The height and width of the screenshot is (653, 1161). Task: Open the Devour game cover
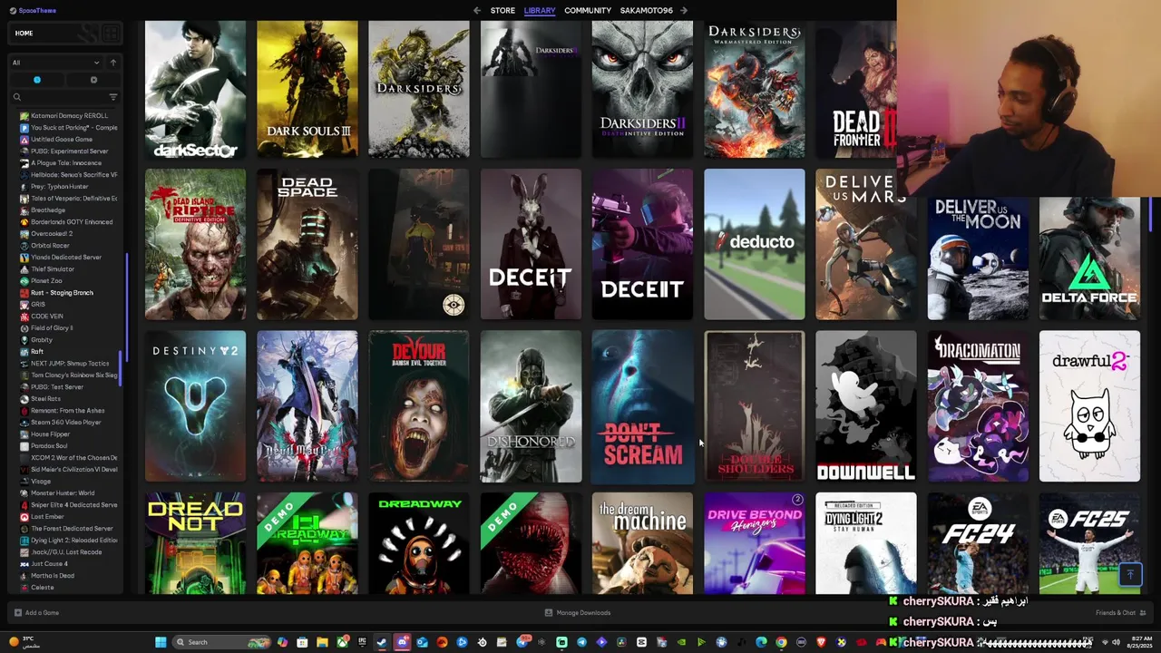pos(418,406)
